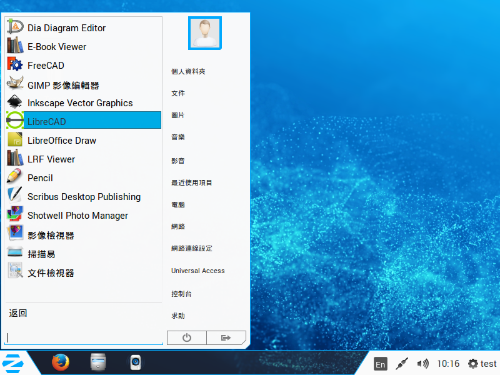Screen dimensions: 500x375
Task: Open 求助 help entry
Action: tap(178, 316)
